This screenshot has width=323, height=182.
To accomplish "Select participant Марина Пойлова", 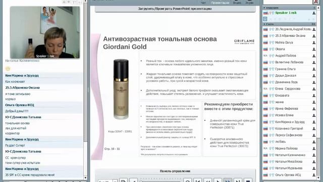I will [x=286, y=148].
